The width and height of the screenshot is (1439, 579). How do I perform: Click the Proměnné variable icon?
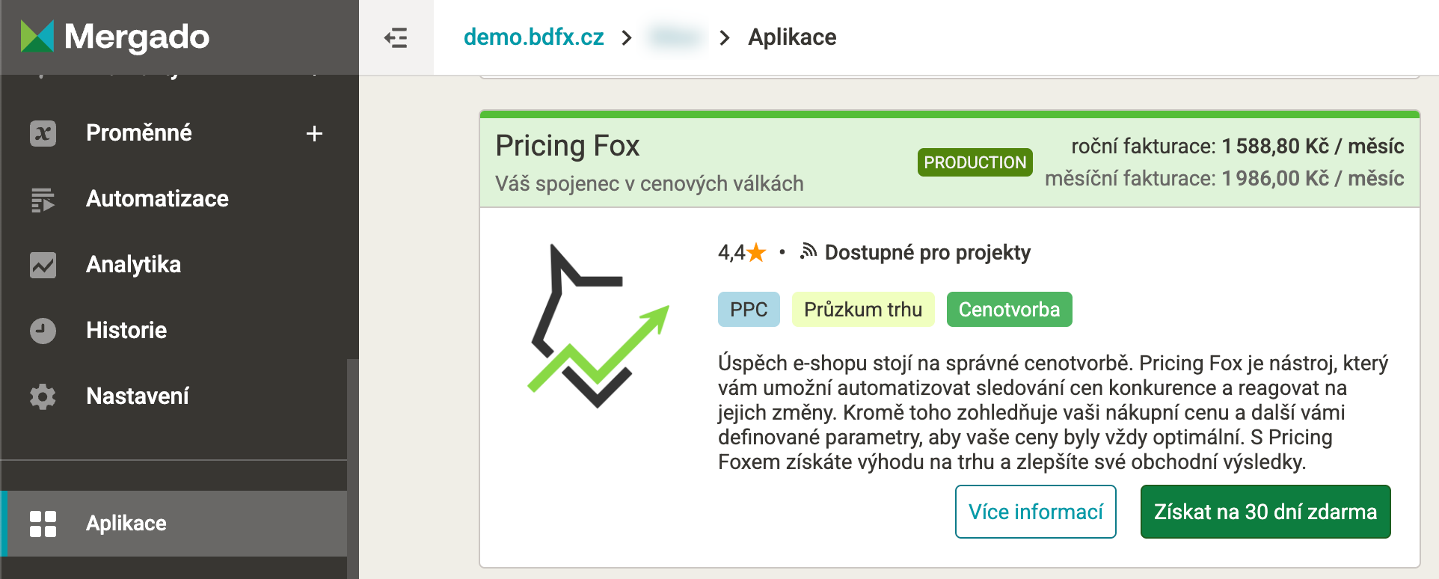[x=43, y=133]
